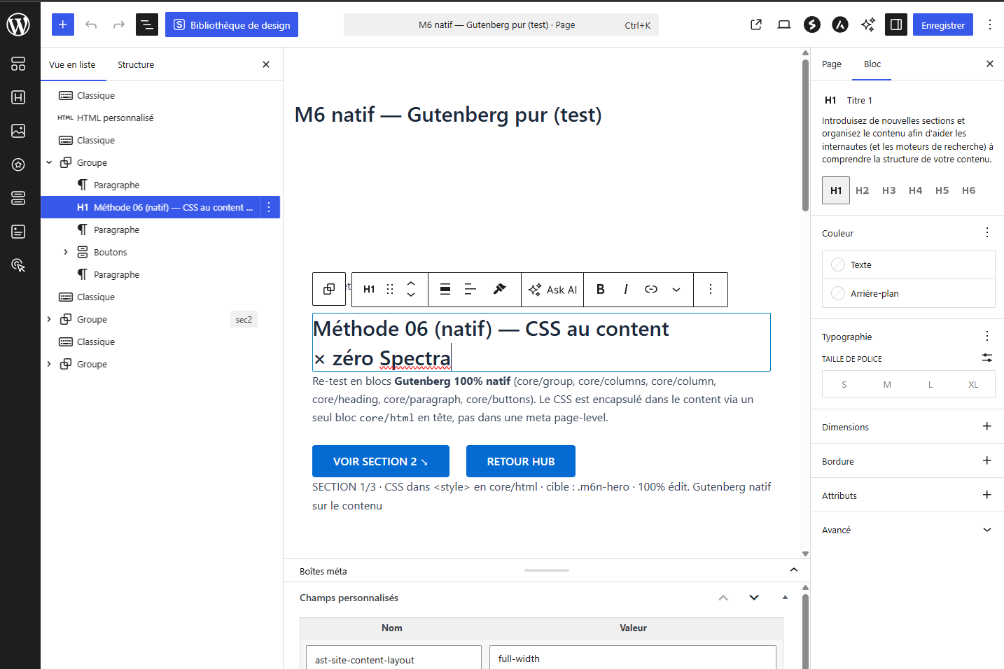1004x669 pixels.
Task: Click the highlighter pin style icon
Action: pyautogui.click(x=500, y=289)
